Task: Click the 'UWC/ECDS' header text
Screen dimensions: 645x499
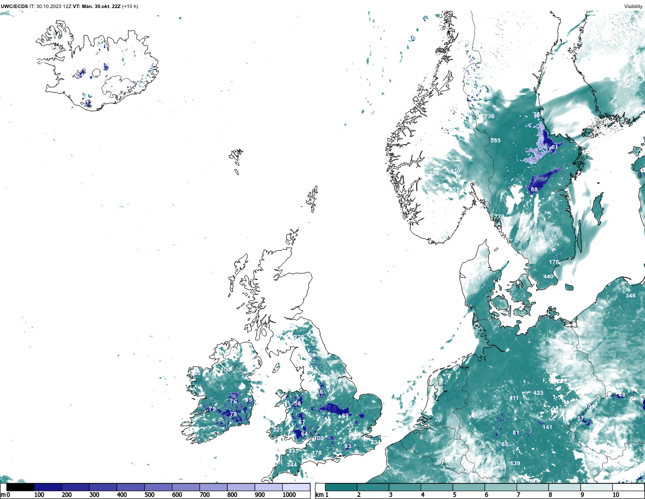Action: click(x=15, y=7)
